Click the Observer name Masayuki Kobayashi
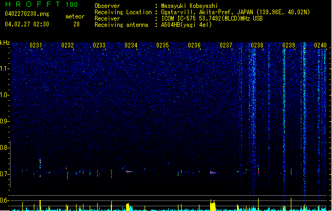 click(x=189, y=6)
